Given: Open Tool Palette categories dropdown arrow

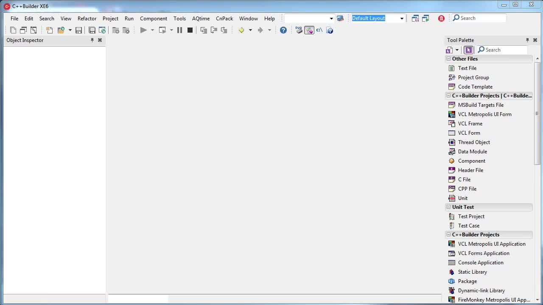Looking at the screenshot, I should pyautogui.click(x=457, y=50).
